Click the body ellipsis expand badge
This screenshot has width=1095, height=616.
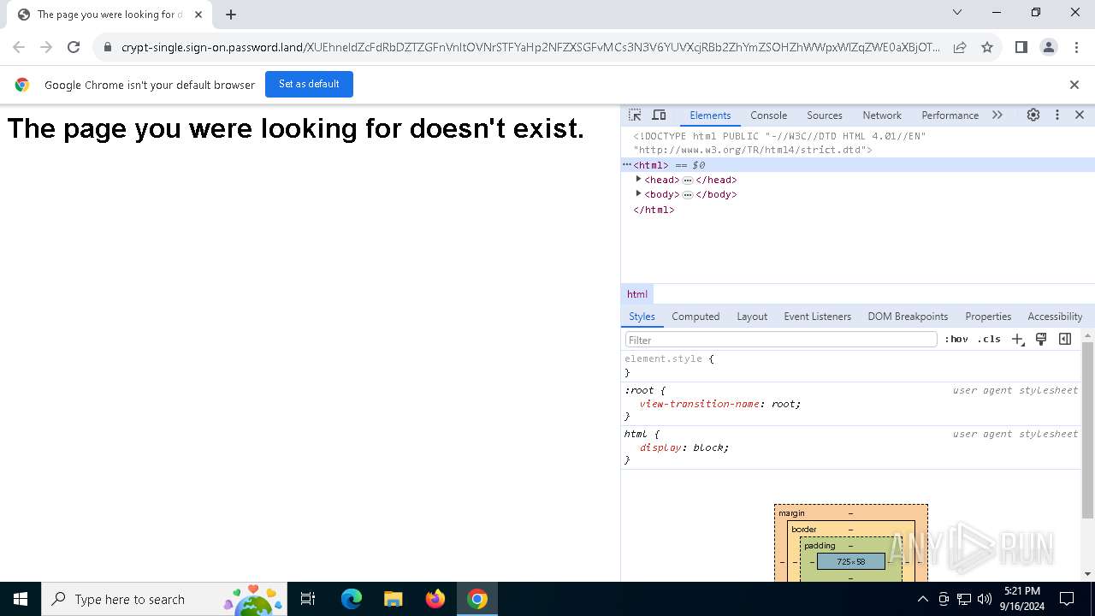point(688,195)
